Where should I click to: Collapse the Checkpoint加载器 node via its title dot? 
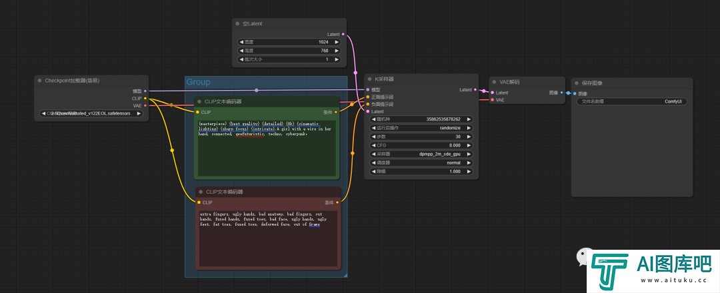[39, 81]
